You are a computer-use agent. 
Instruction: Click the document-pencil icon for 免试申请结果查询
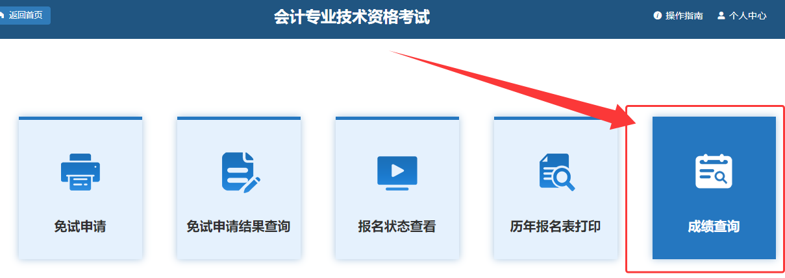tap(240, 172)
